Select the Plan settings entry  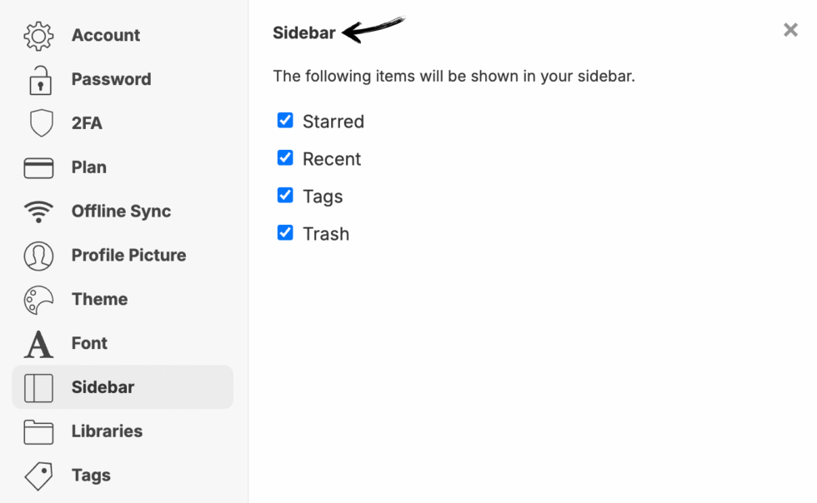(x=88, y=167)
